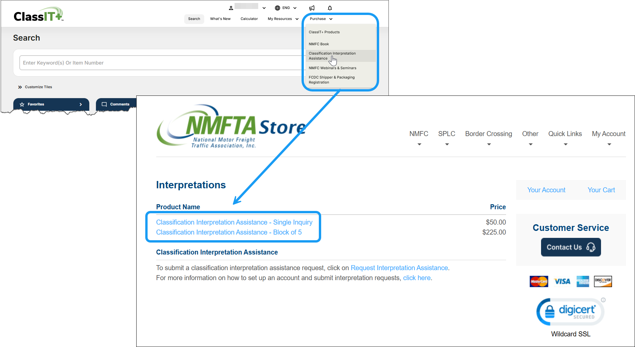Switch to the Search tab
Screen dimensions: 635x347
click(x=194, y=19)
